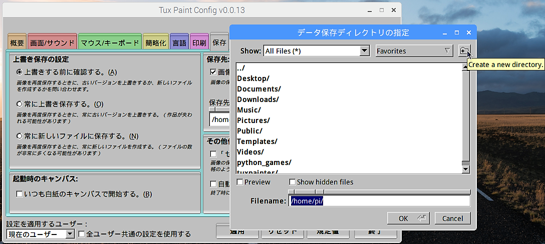Click the Filename input field
The image size is (545, 244).
coord(379,200)
